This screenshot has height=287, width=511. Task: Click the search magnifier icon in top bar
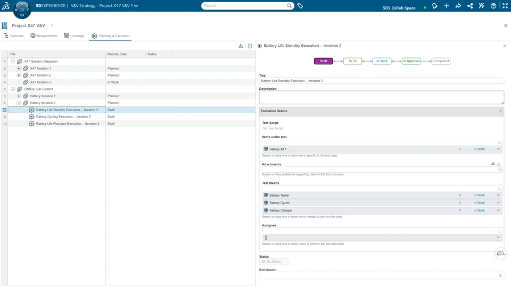pos(289,5)
